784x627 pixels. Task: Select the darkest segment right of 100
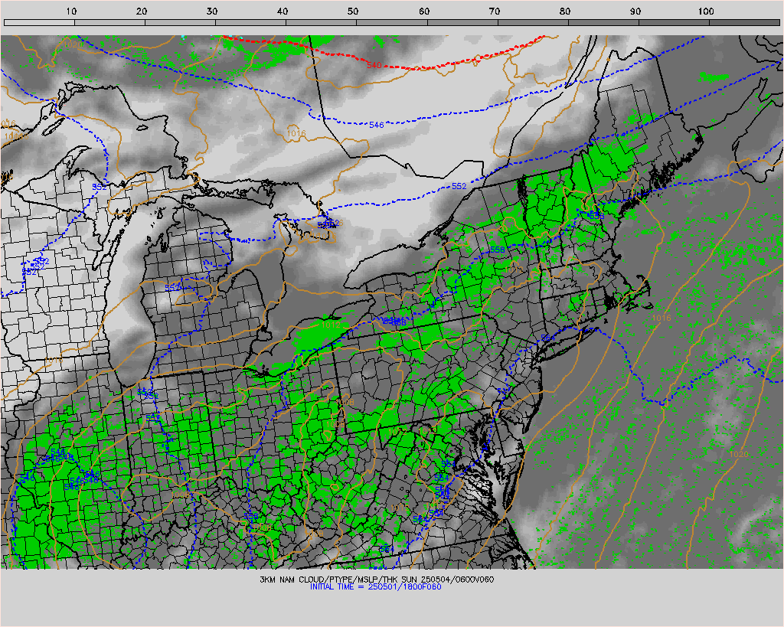[744, 22]
